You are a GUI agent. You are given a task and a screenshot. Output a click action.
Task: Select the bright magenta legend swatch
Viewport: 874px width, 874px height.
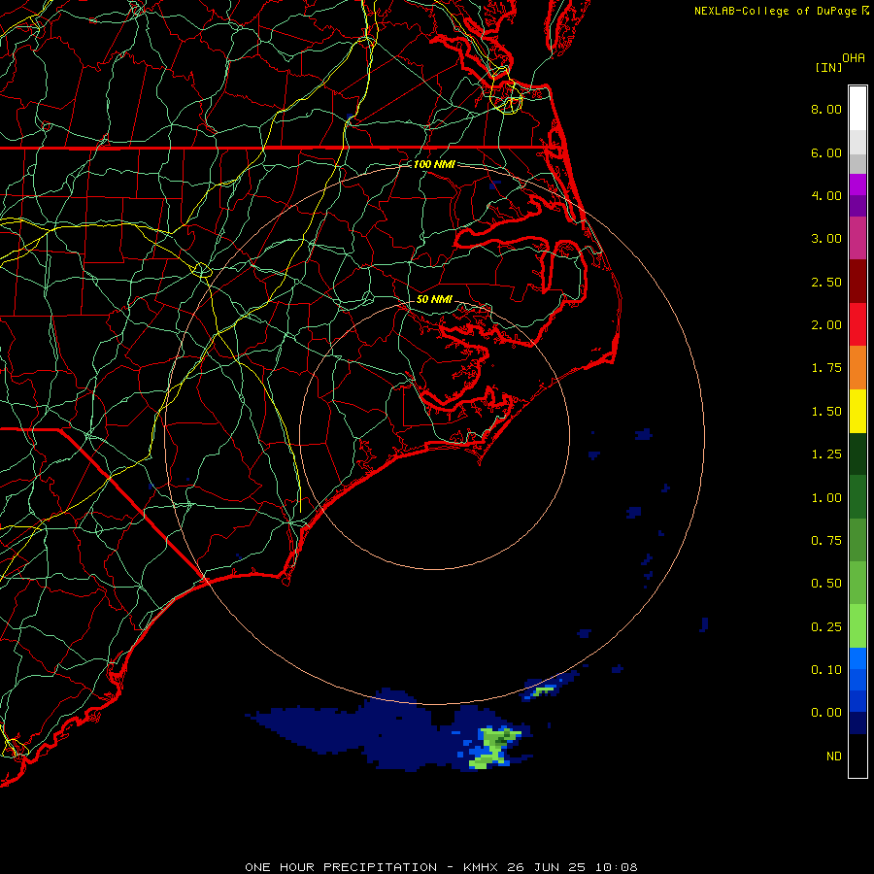[x=857, y=185]
